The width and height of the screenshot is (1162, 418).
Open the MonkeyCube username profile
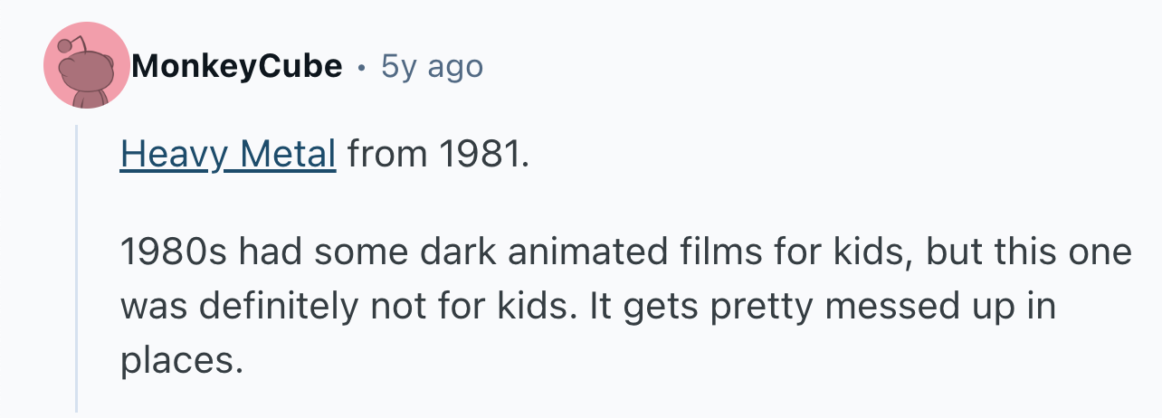click(237, 66)
